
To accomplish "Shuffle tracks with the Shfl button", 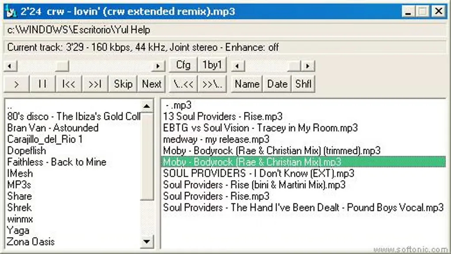I will coord(303,84).
